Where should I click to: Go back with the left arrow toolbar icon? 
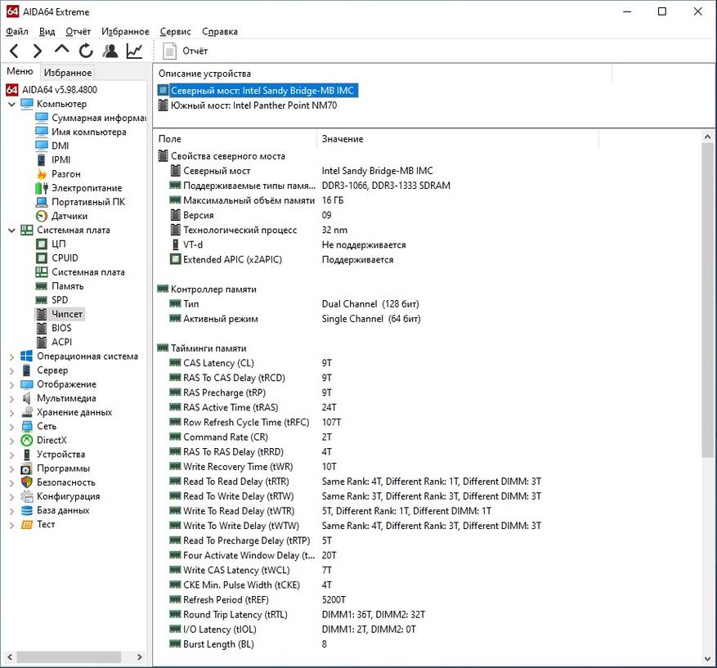coord(14,51)
